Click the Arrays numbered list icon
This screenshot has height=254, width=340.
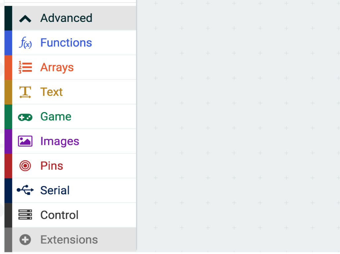pos(25,67)
